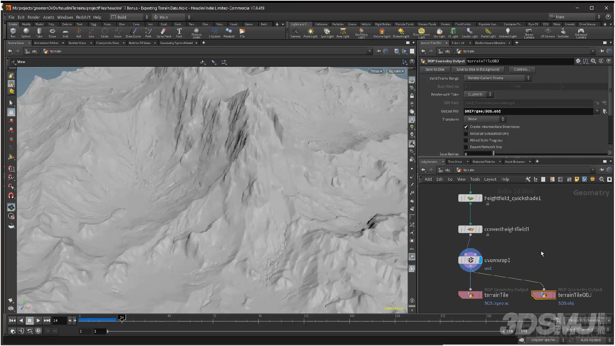Select the Tube shelf tool
Viewport: 615px width, 346px height.
click(x=39, y=33)
